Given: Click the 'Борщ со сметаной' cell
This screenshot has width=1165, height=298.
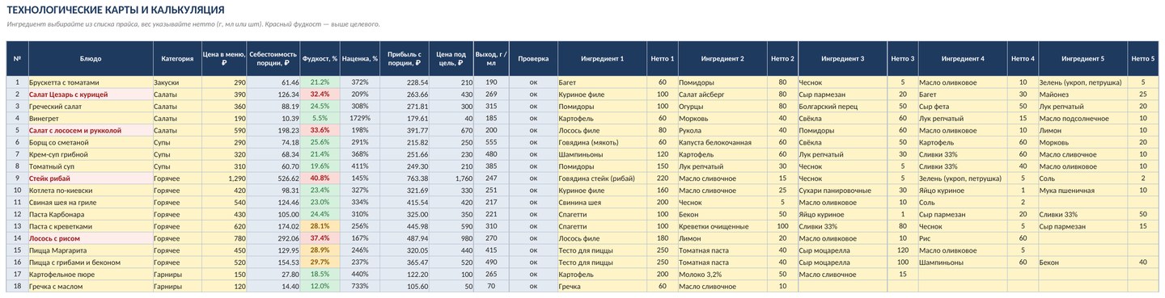Looking at the screenshot, I should point(91,142).
